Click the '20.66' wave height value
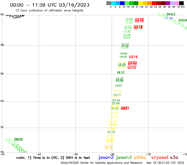The height and width of the screenshot is (165, 187). 116,103
